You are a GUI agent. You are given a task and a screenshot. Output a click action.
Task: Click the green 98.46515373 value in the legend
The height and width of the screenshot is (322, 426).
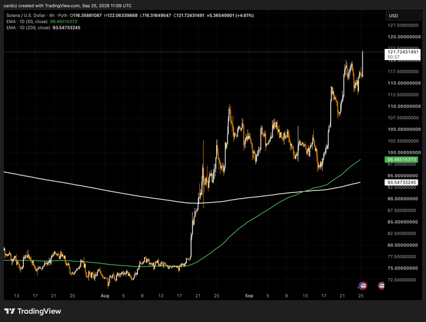[x=63, y=21]
